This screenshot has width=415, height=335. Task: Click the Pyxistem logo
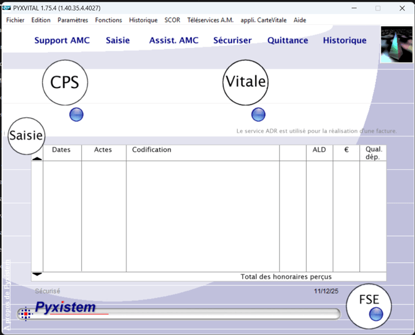pos(66,307)
